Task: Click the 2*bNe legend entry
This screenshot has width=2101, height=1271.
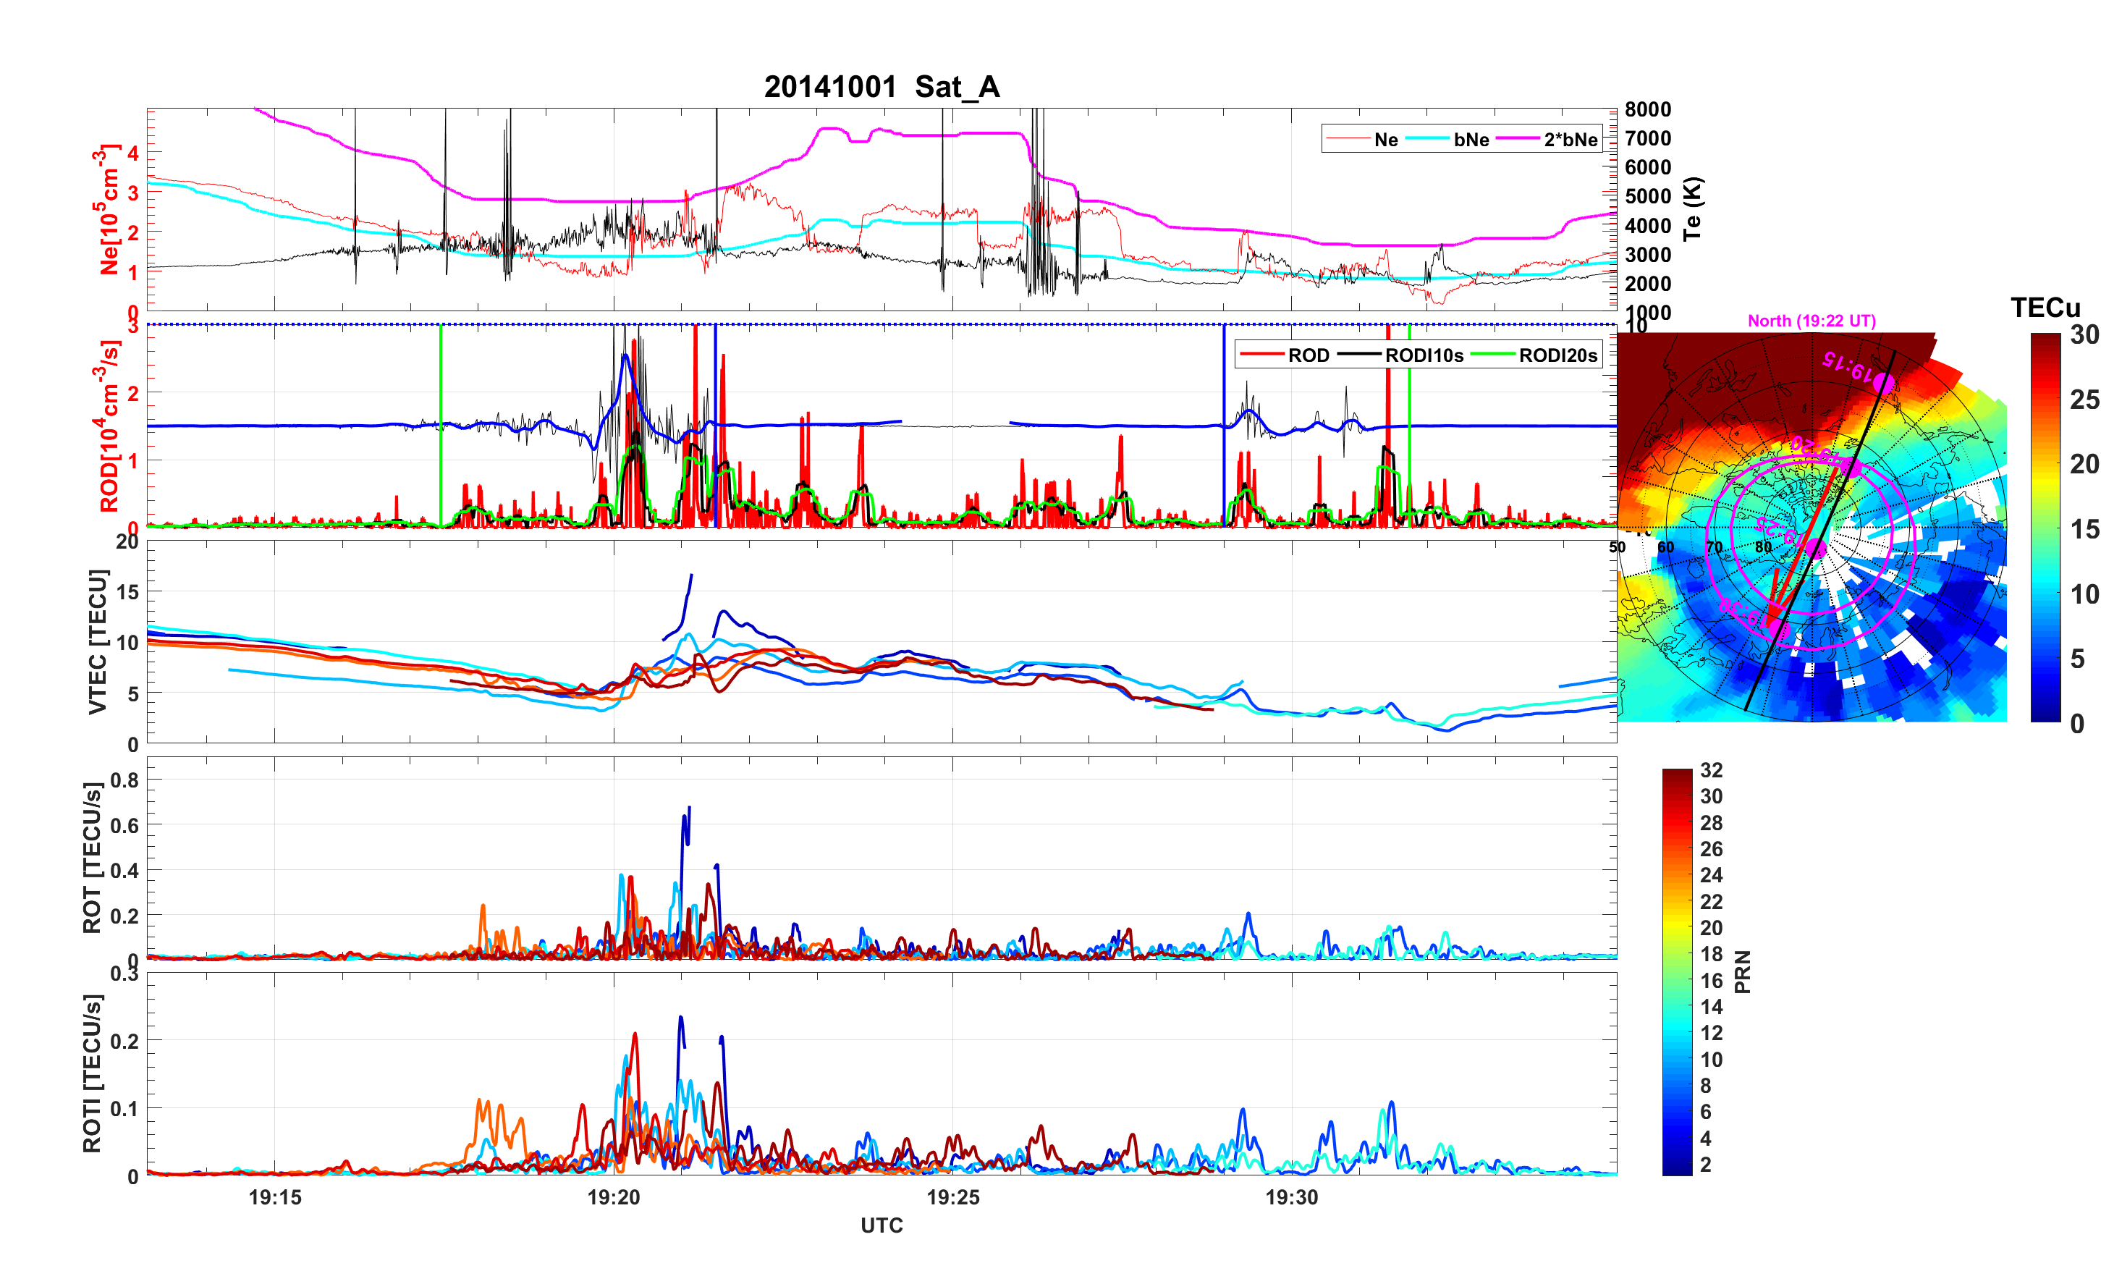Action: coord(1570,140)
